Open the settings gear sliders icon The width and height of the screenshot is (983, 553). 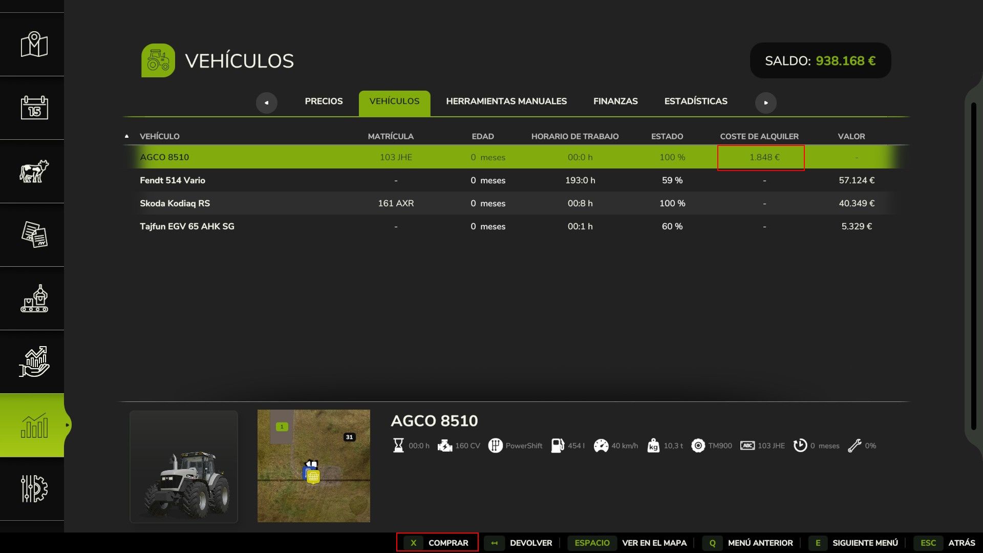pyautogui.click(x=34, y=488)
